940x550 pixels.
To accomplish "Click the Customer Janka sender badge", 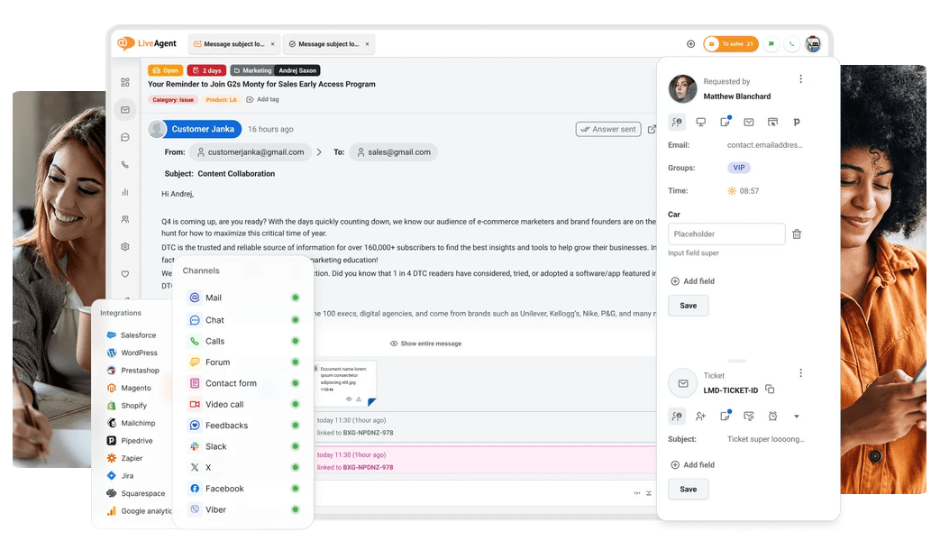I will click(x=196, y=129).
